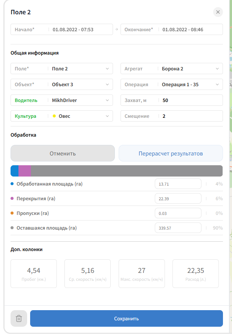Image resolution: width=232 pixels, height=335 pixels.
Task: Click the yellow Овес culture dot
Action: pos(54,116)
